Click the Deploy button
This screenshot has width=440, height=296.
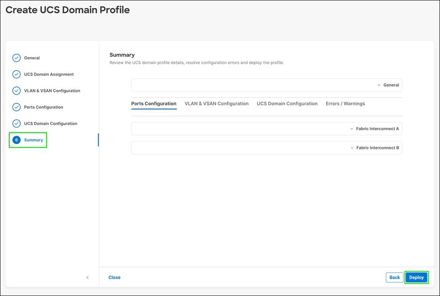tap(416, 277)
